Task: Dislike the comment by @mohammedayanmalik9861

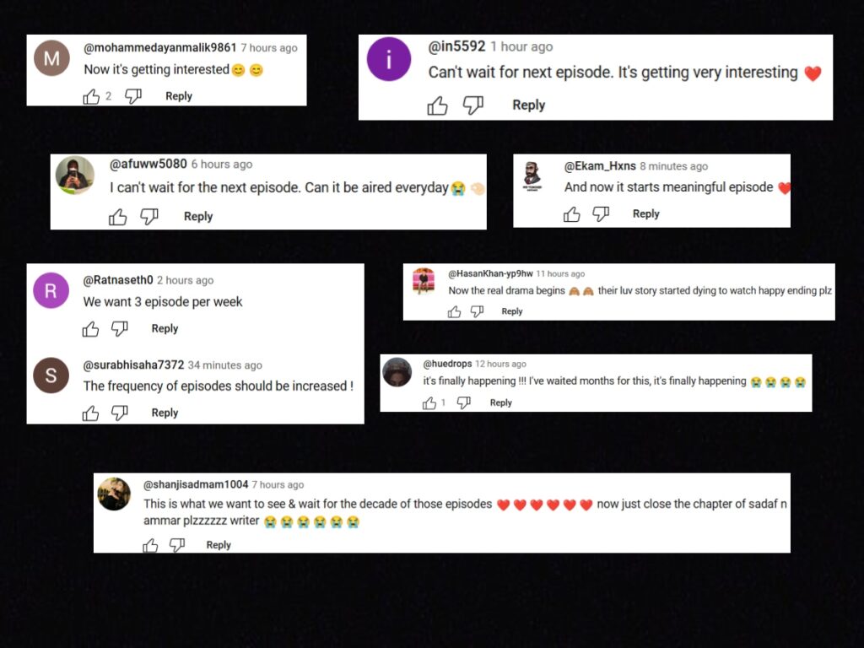Action: click(x=132, y=96)
